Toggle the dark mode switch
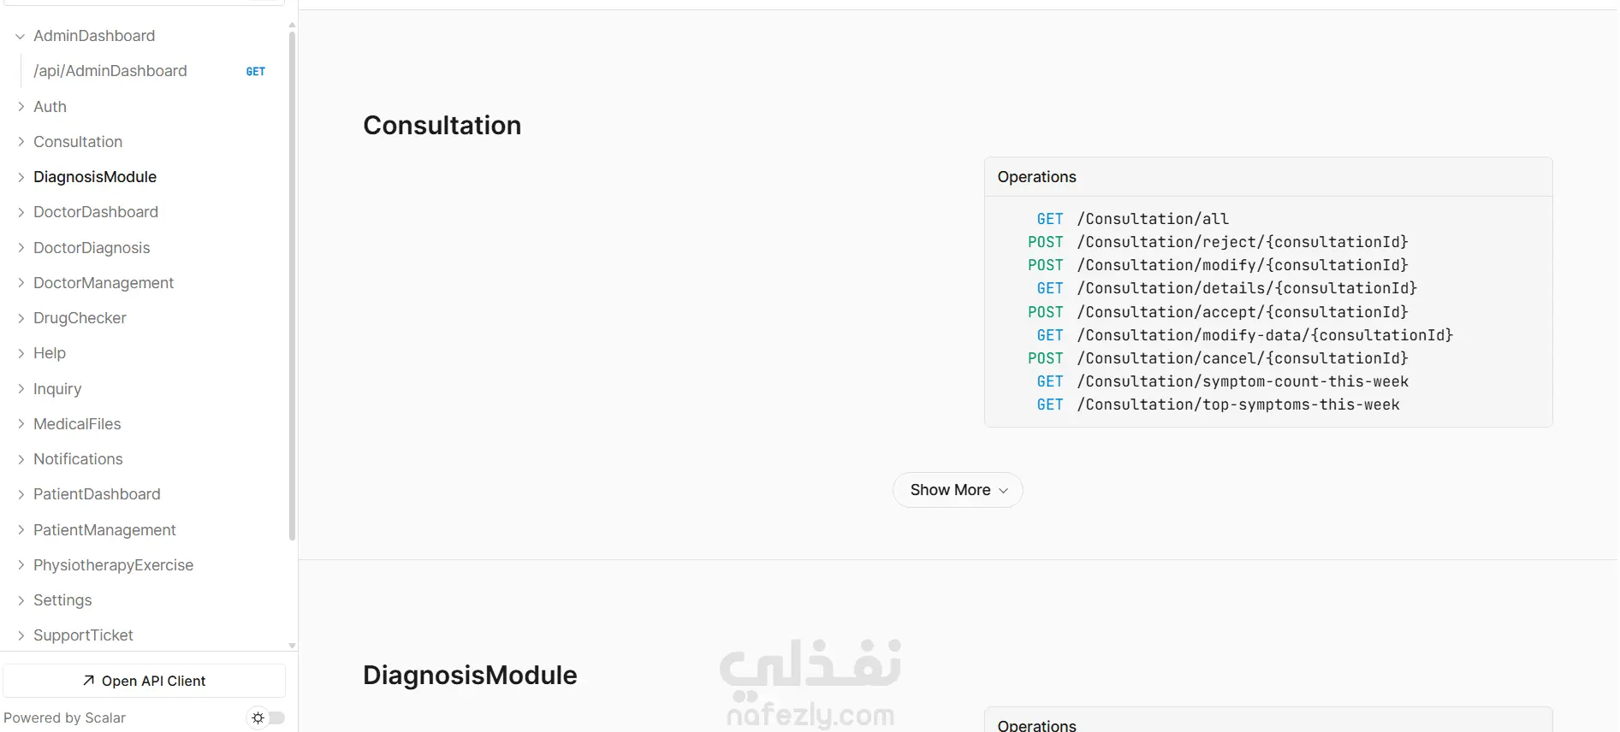 [x=266, y=718]
